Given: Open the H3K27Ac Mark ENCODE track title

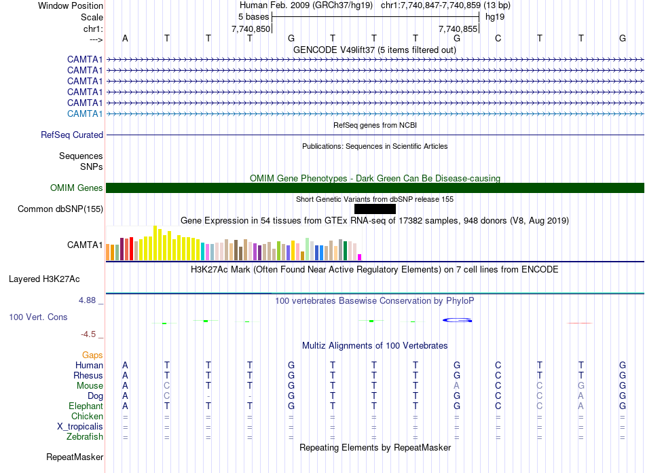Looking at the screenshot, I should tap(375, 270).
